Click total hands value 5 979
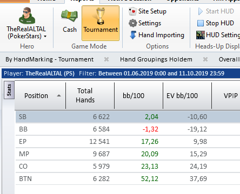 pyautogui.click(x=101, y=167)
